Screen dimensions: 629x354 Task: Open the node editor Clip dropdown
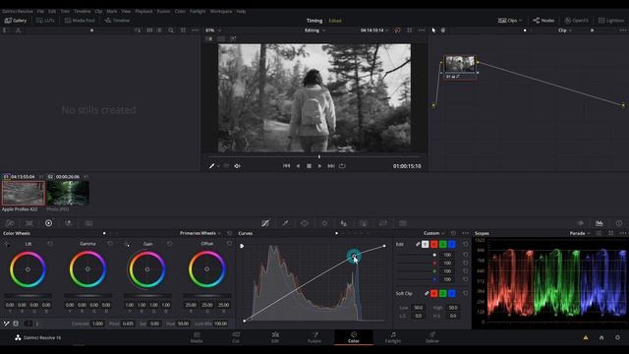pos(564,30)
